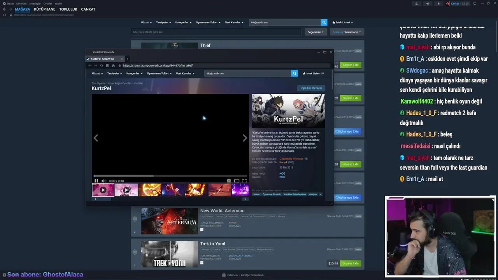Click wishlist search field 'Ada veya etikete göre ara'
This screenshot has height=280, width=498.
pos(216,32)
